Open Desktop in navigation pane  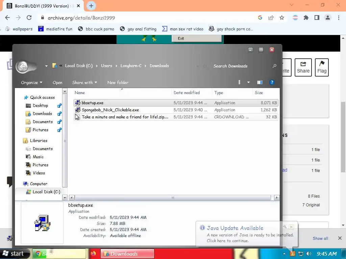tap(37, 106)
